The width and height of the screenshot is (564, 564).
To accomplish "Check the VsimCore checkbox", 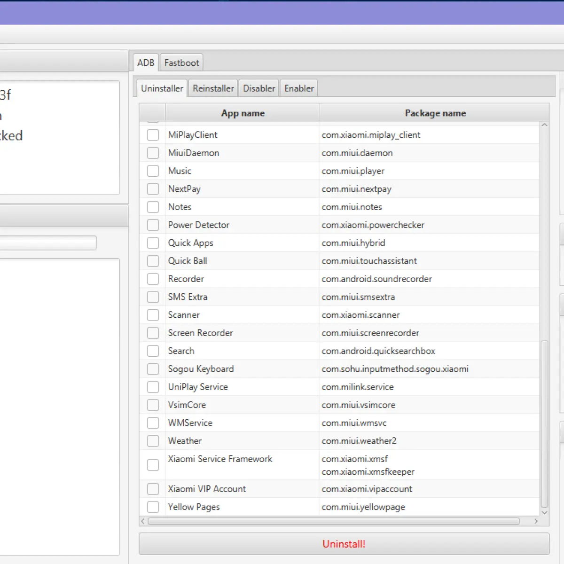I will [x=153, y=405].
